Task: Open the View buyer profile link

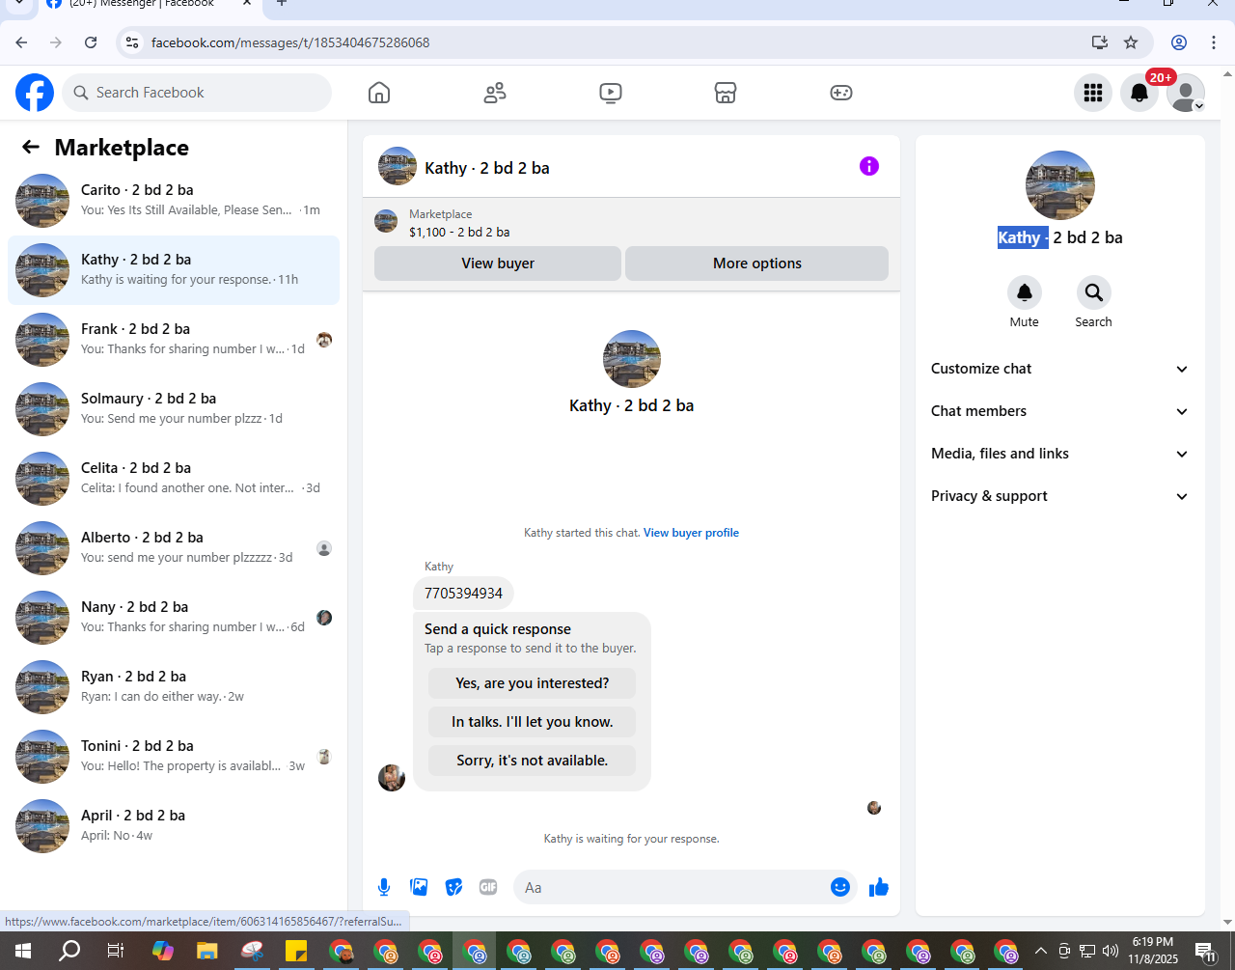Action: pyautogui.click(x=691, y=533)
